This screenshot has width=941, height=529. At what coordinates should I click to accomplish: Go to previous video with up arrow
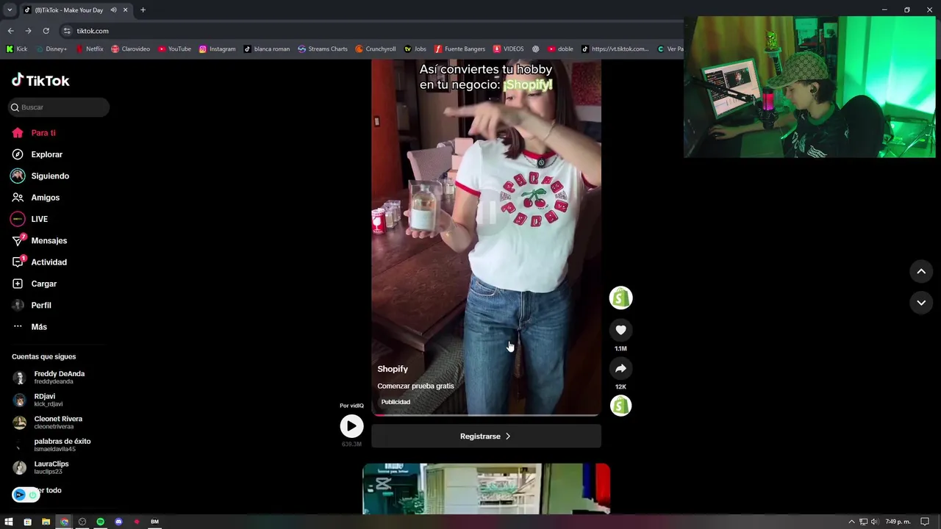coord(921,271)
